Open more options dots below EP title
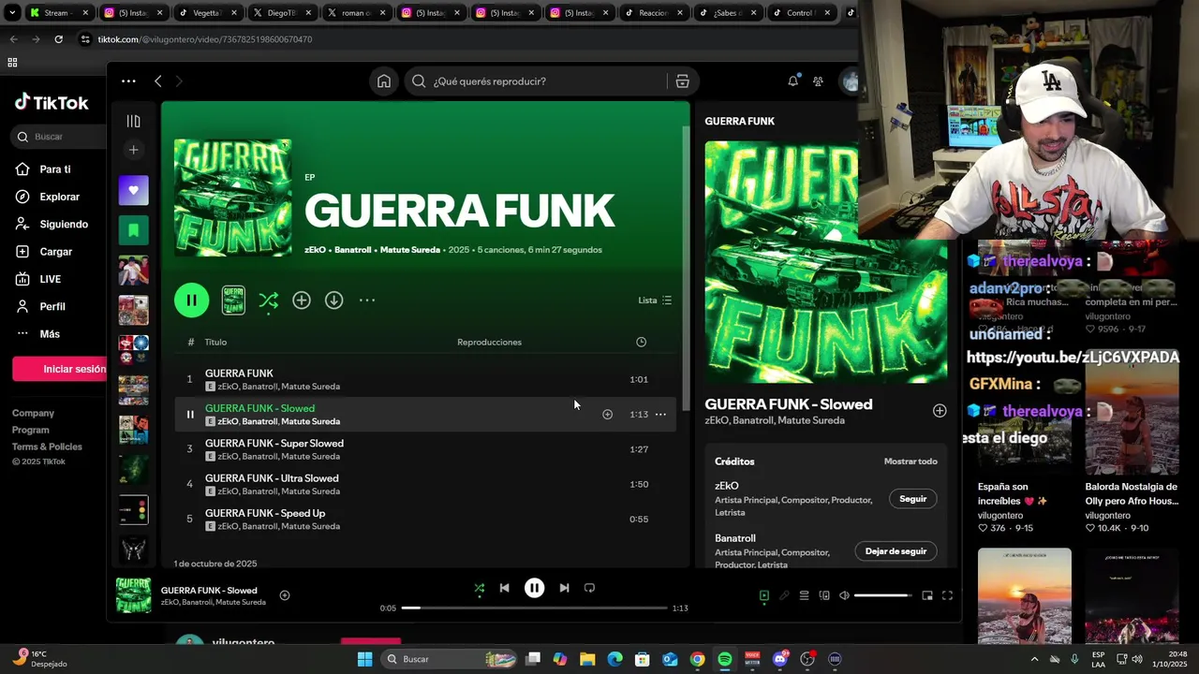The width and height of the screenshot is (1199, 674). (x=367, y=300)
